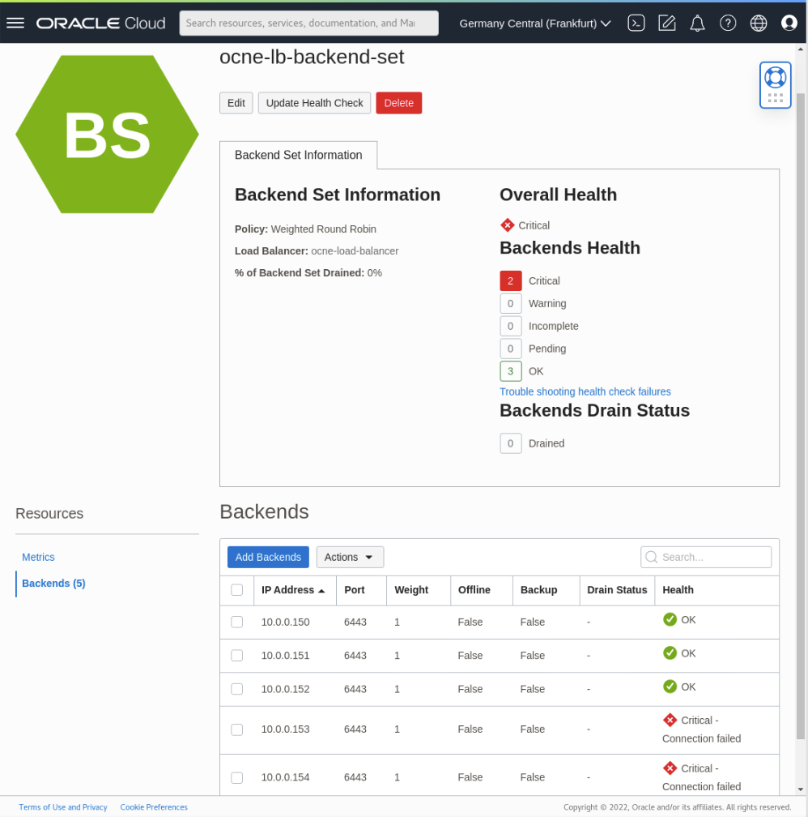Click the scrollbar up arrow
The height and width of the screenshot is (817, 808).
801,49
